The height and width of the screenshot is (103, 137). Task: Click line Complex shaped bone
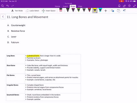pyautogui.click(x=35, y=85)
